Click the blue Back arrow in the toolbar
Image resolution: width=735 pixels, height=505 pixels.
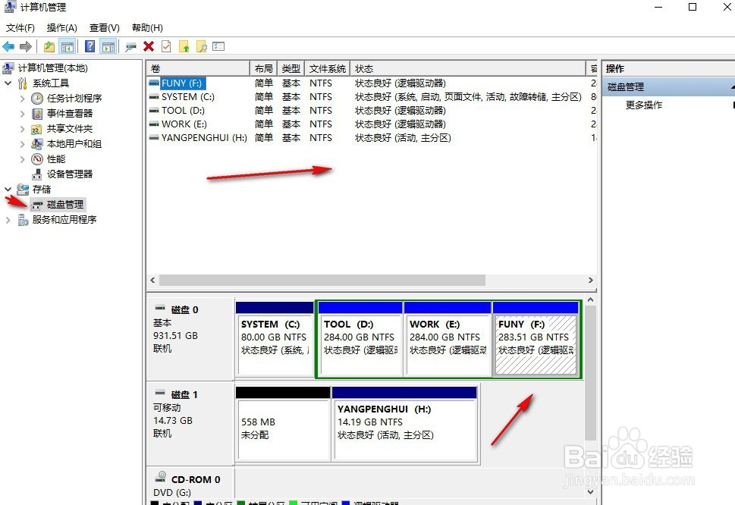(8, 46)
